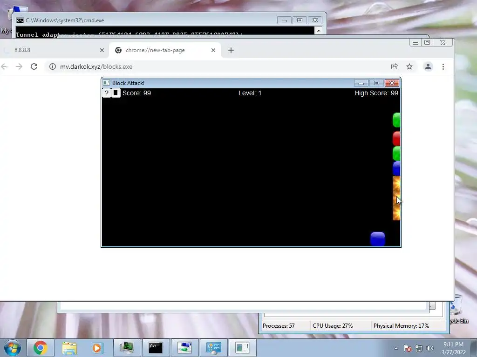
Task: Click the network tray icon
Action: (419, 348)
